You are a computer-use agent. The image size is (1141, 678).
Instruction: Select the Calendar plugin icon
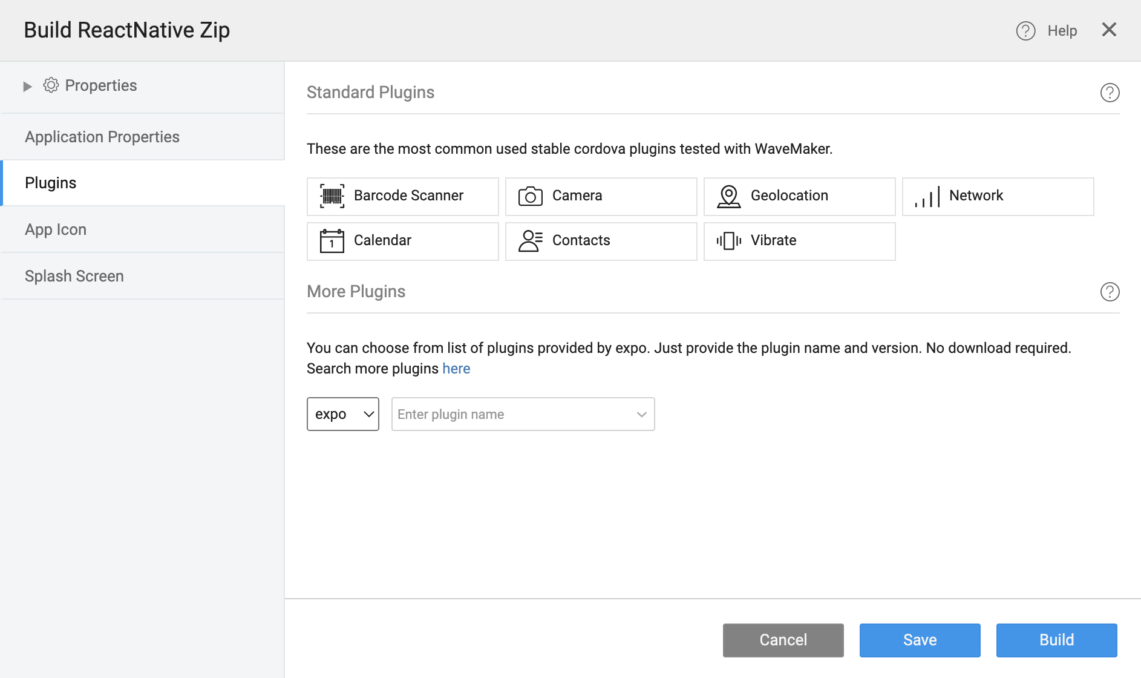(x=332, y=241)
